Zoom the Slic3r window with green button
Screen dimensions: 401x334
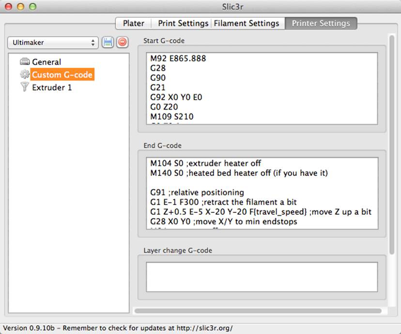coord(32,7)
